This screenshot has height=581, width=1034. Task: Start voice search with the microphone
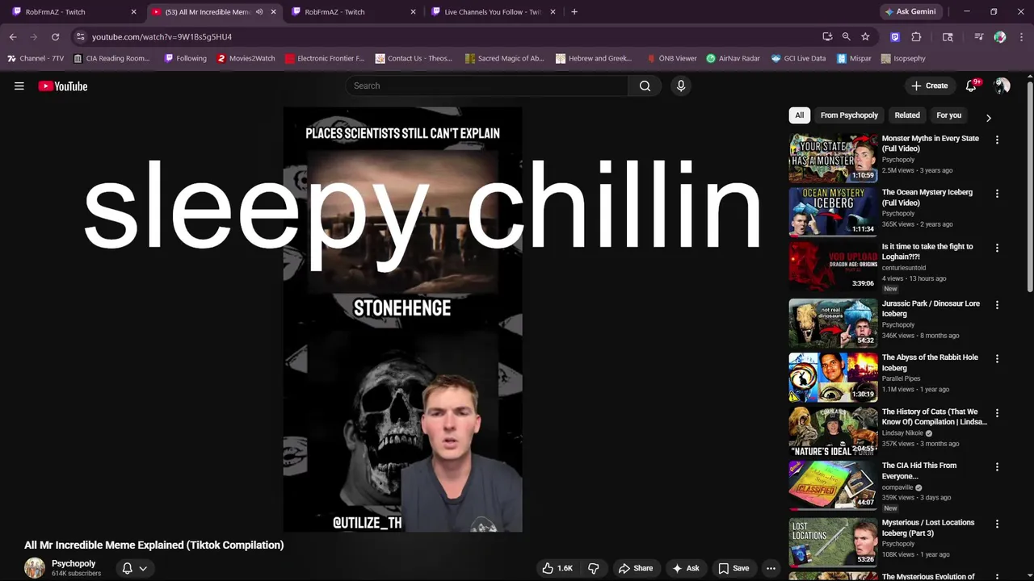pos(681,86)
